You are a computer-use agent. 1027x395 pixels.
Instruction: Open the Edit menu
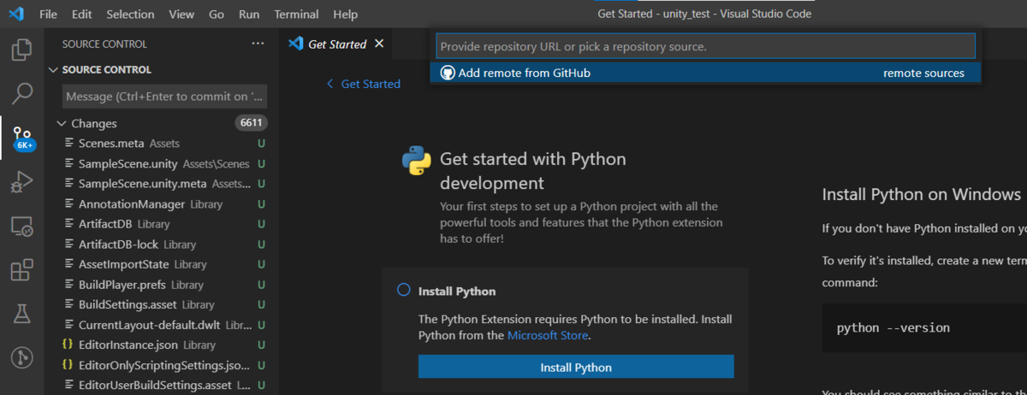point(82,15)
